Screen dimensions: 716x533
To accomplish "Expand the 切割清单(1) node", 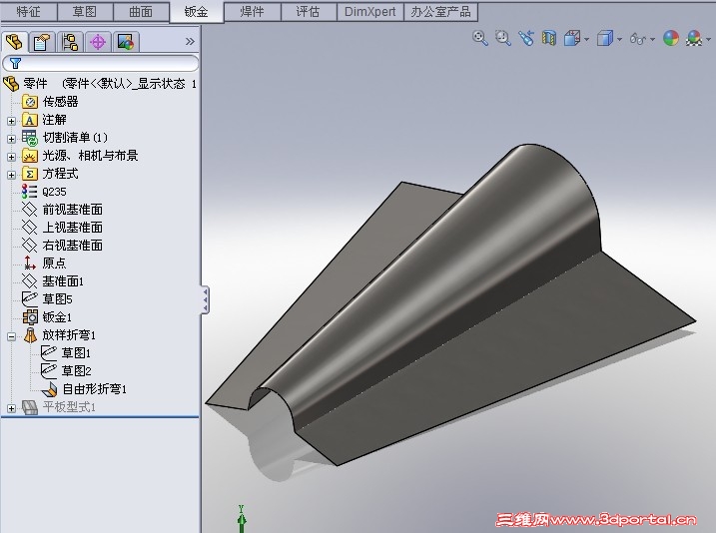I will (11, 139).
